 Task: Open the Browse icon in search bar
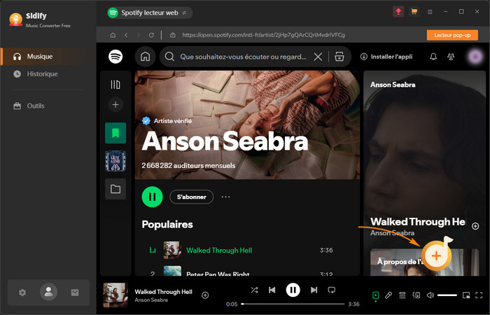click(x=339, y=57)
